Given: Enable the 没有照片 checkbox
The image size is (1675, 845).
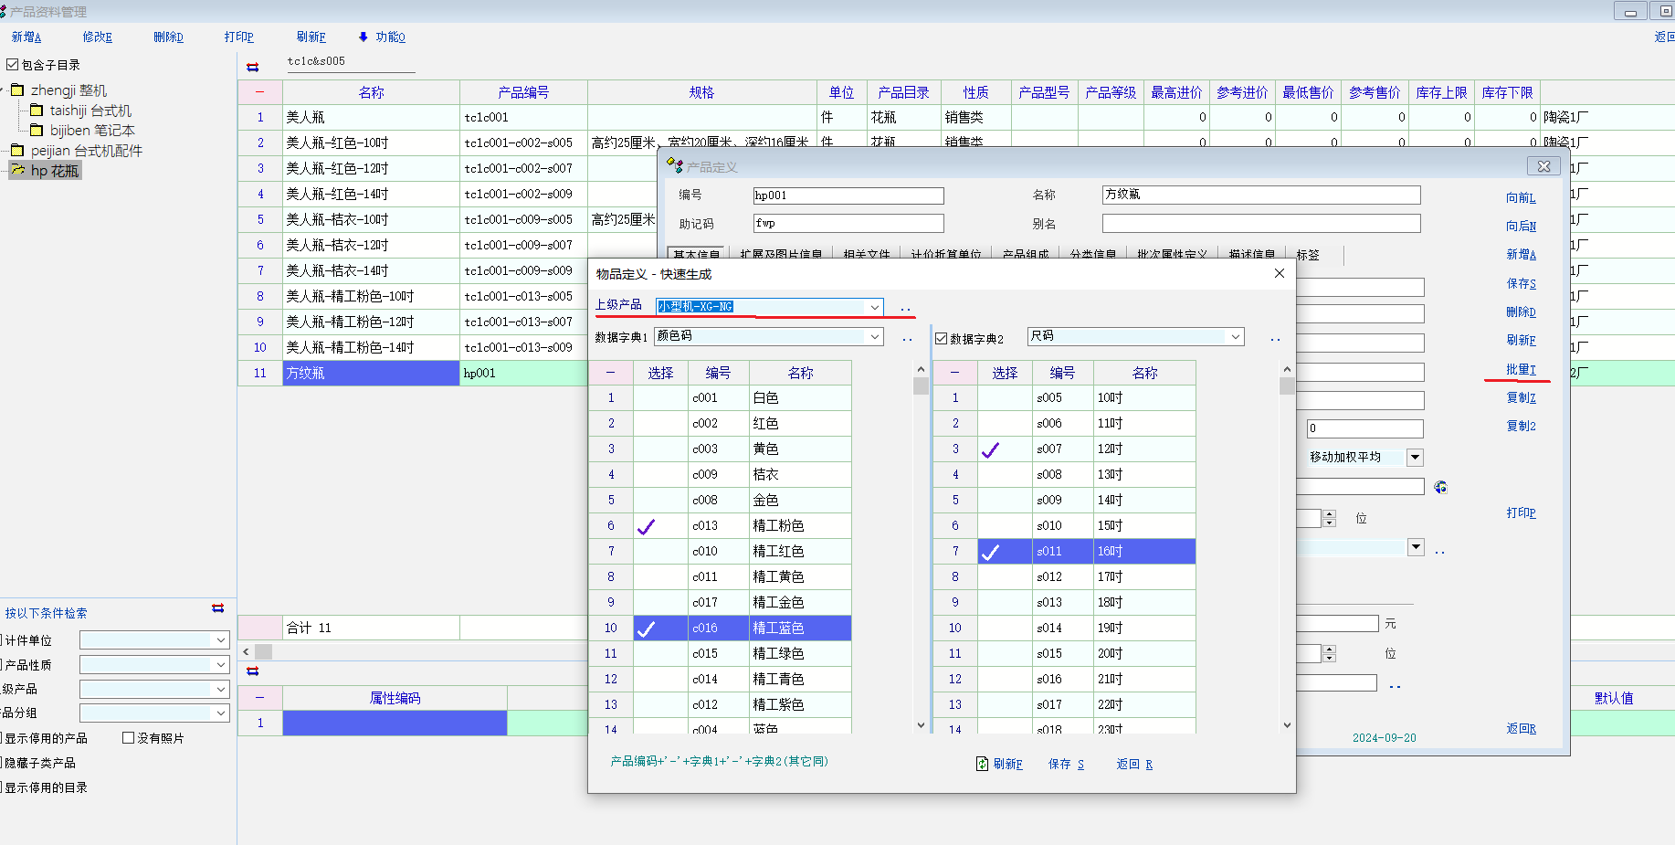Looking at the screenshot, I should point(129,738).
